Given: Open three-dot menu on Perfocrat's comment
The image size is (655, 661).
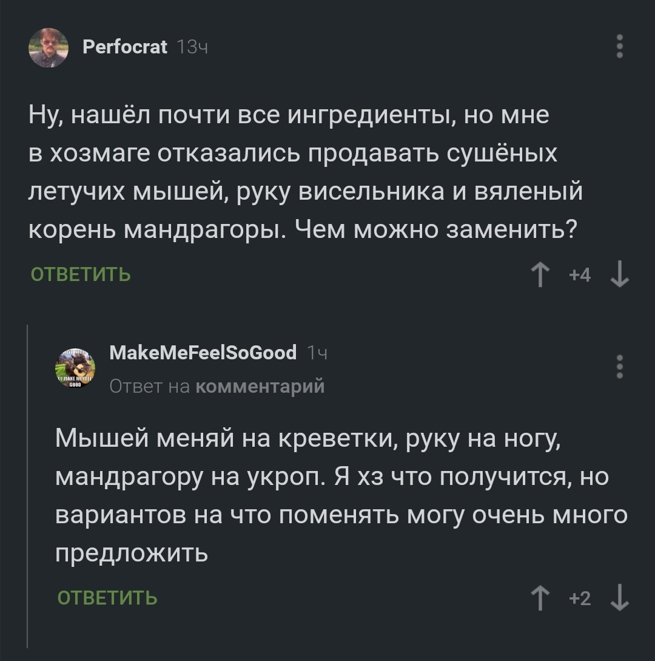Looking at the screenshot, I should pyautogui.click(x=619, y=47).
